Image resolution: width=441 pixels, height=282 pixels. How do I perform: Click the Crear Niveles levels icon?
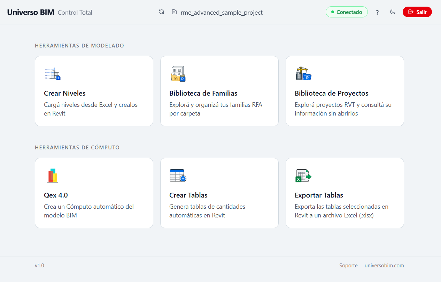(53, 73)
